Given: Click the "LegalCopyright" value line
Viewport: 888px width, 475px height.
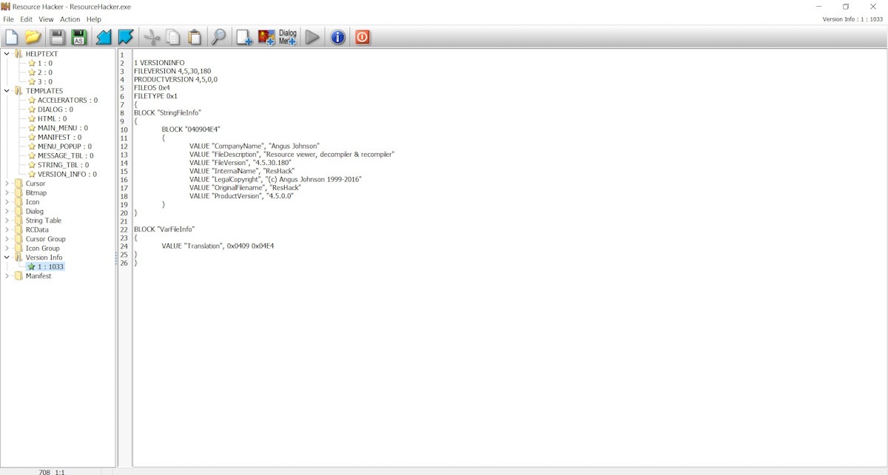Looking at the screenshot, I should click(x=275, y=179).
